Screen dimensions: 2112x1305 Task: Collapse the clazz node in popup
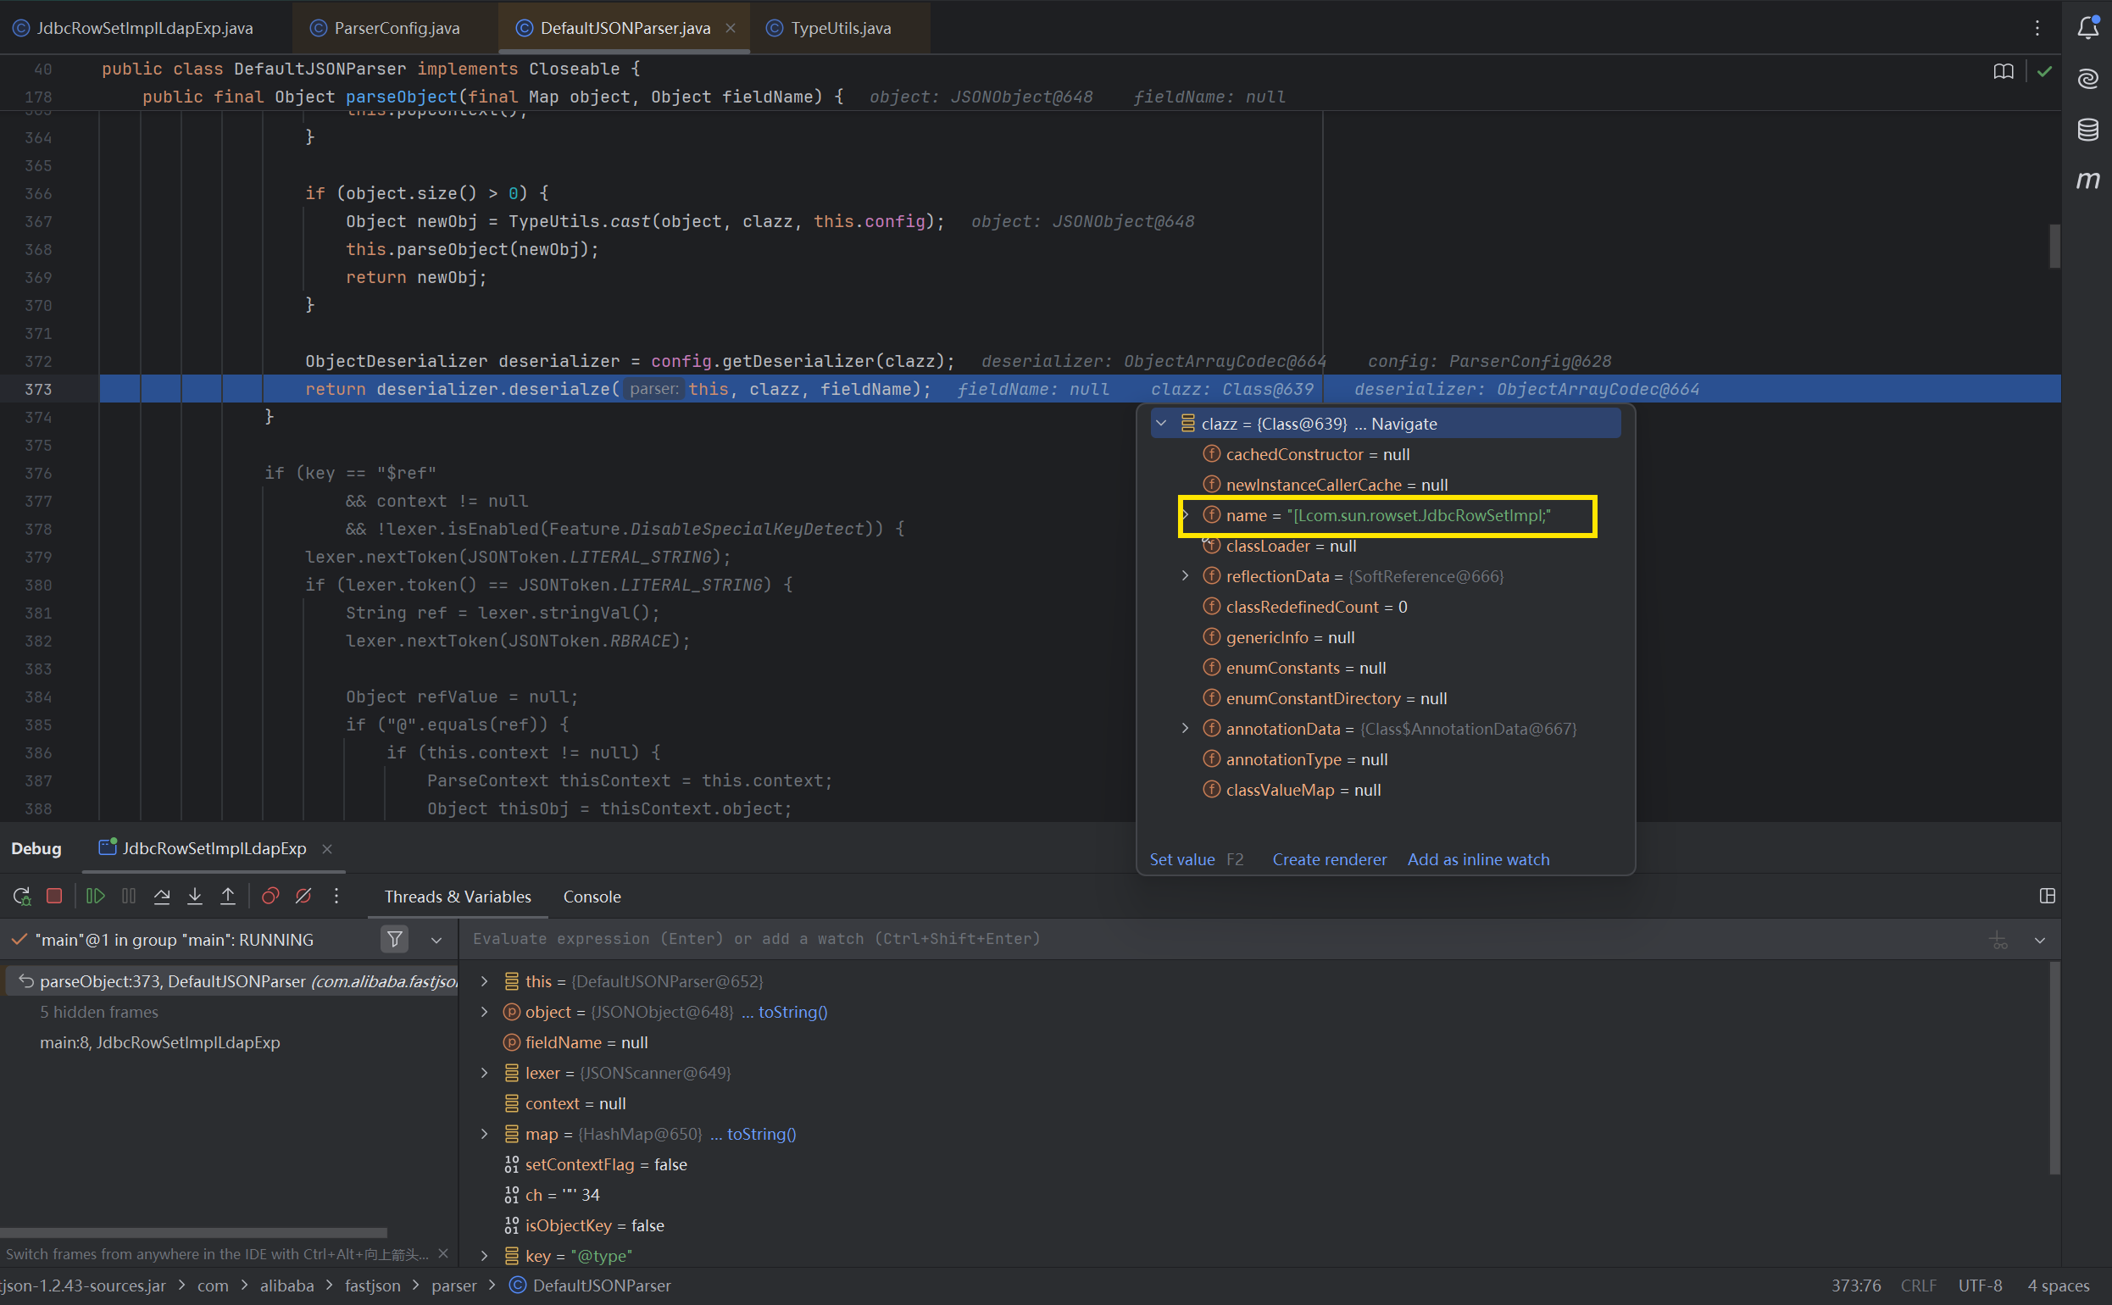coord(1162,423)
